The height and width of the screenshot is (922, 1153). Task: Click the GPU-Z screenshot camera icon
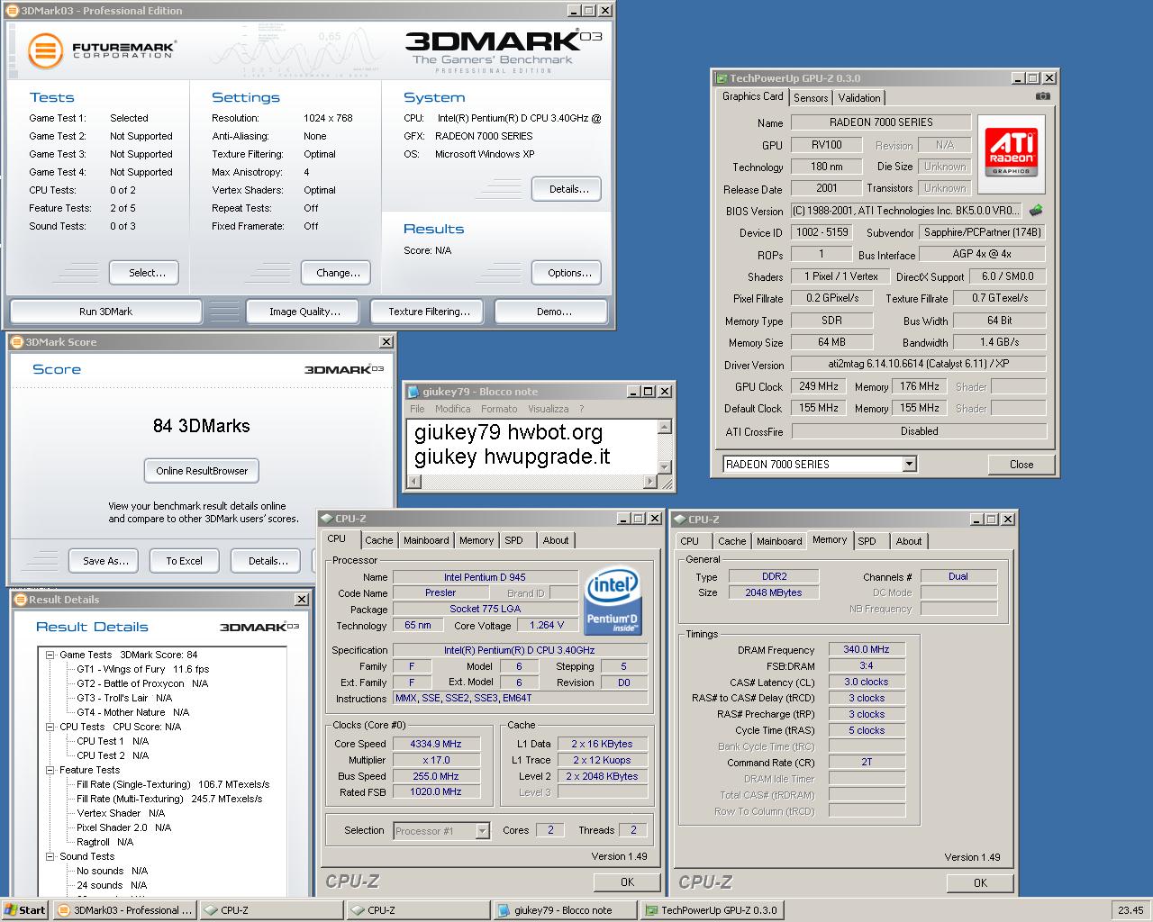[1042, 95]
